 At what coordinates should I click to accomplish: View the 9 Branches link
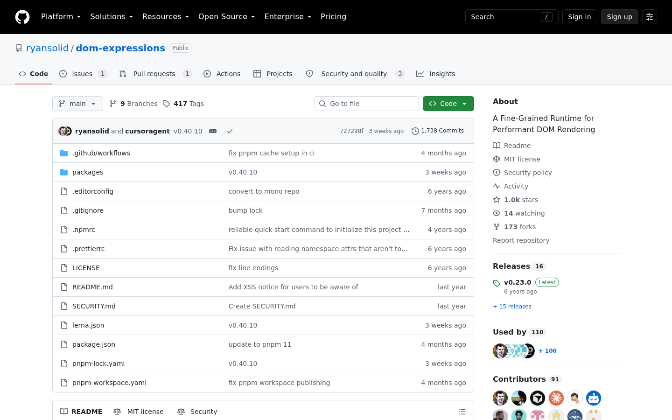[x=133, y=104]
